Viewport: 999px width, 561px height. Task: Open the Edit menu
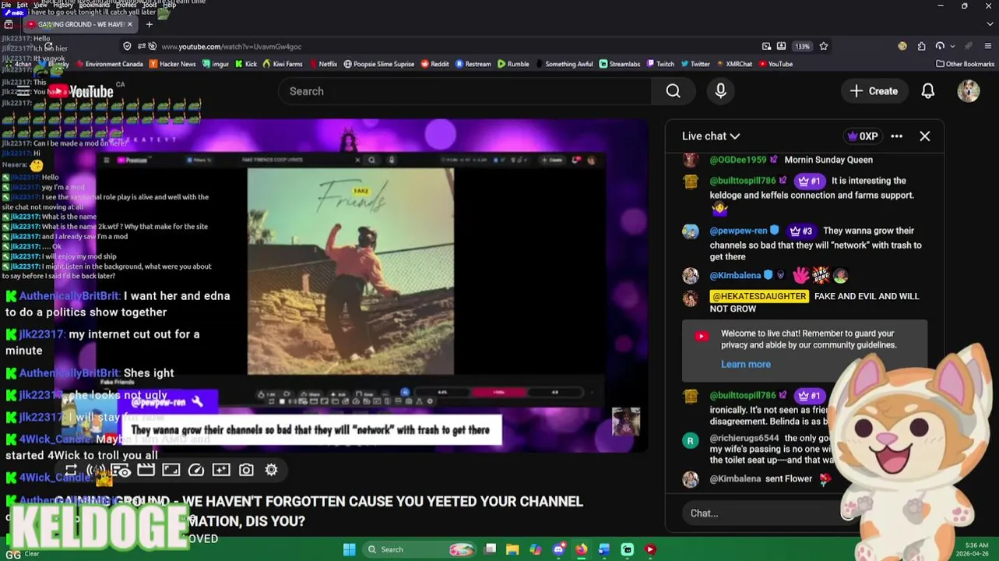[x=23, y=5]
